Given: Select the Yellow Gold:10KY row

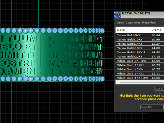Looking at the screenshot, I should tap(140, 40).
